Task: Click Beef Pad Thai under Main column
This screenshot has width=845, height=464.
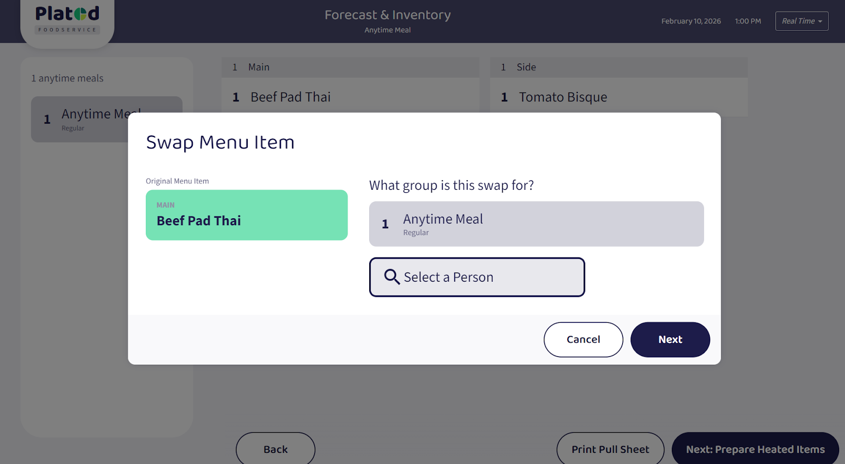Action: [x=290, y=97]
